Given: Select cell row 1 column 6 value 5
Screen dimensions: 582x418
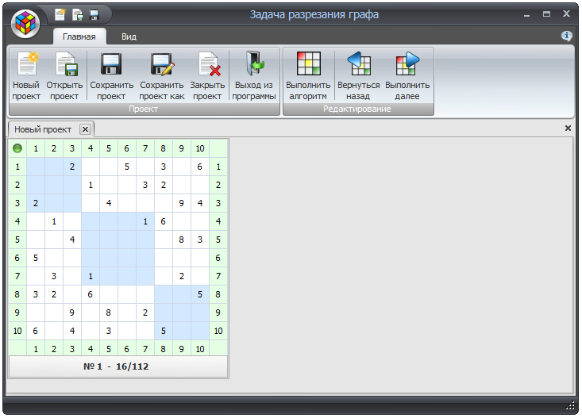Looking at the screenshot, I should pyautogui.click(x=127, y=167).
